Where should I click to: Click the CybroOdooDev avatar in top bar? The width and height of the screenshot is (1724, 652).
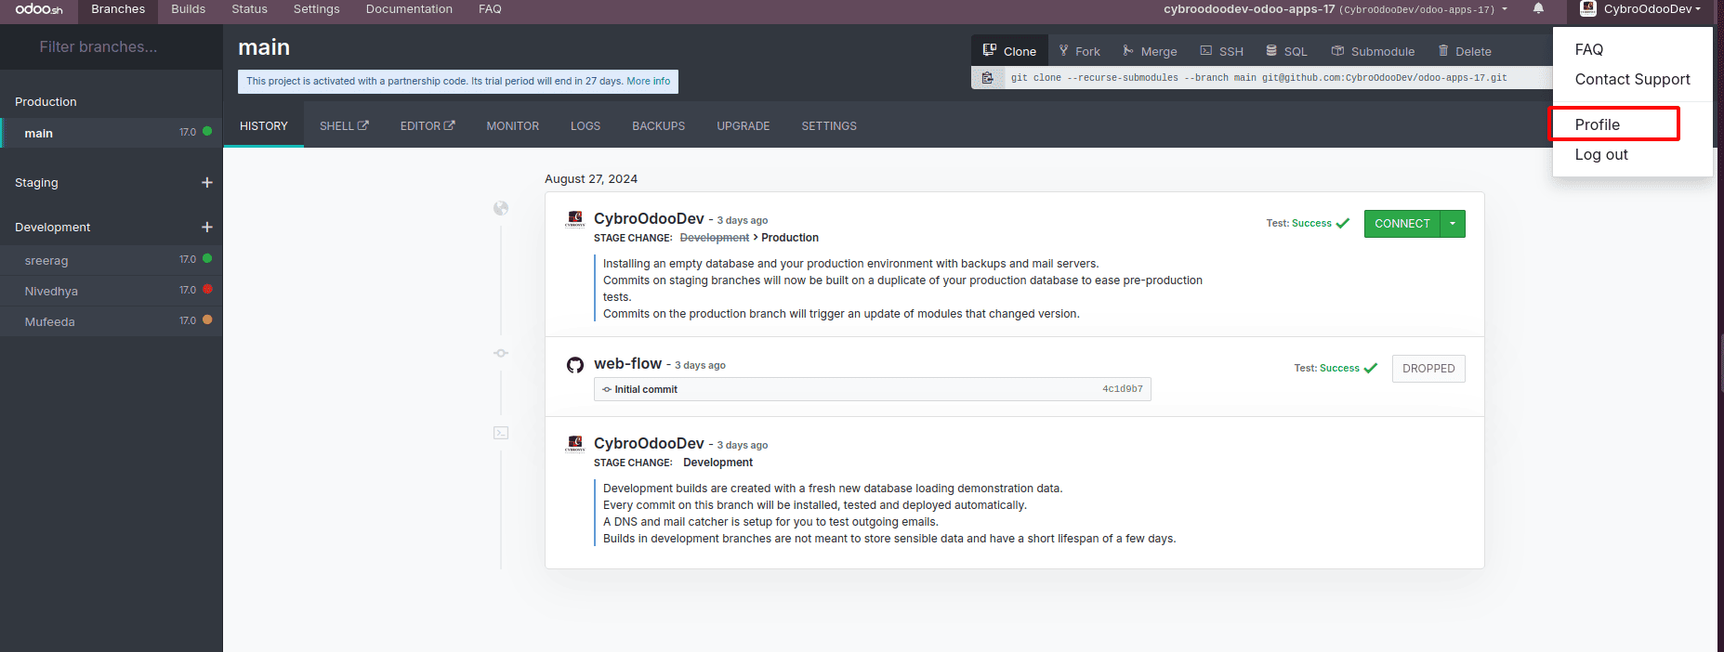point(1588,8)
